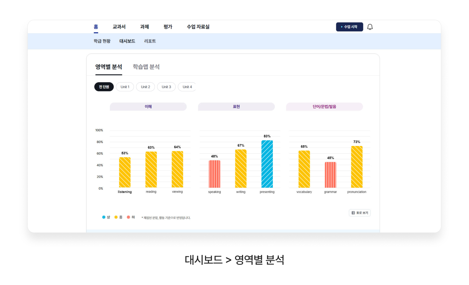This screenshot has height=285, width=469.
Task: Filter by Unit 1 chip
Action: (125, 87)
